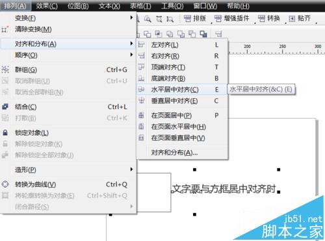Open the 效果(C) menu
This screenshot has width=325, height=241.
(47, 6)
